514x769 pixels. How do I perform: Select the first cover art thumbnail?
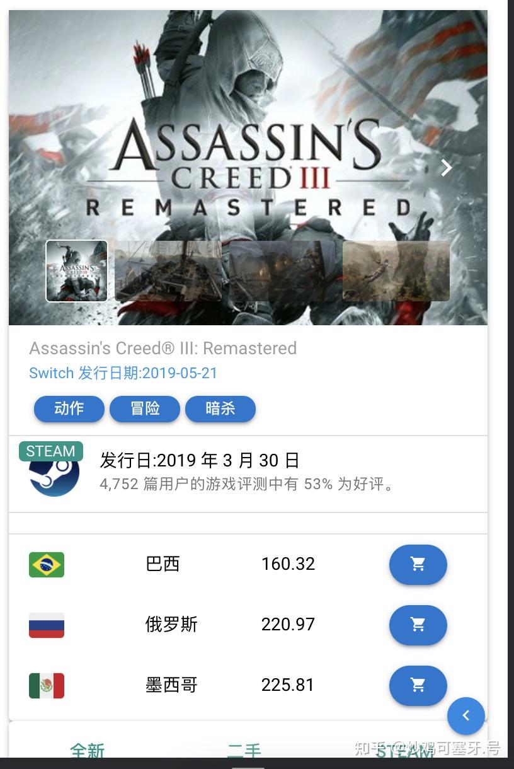point(77,271)
